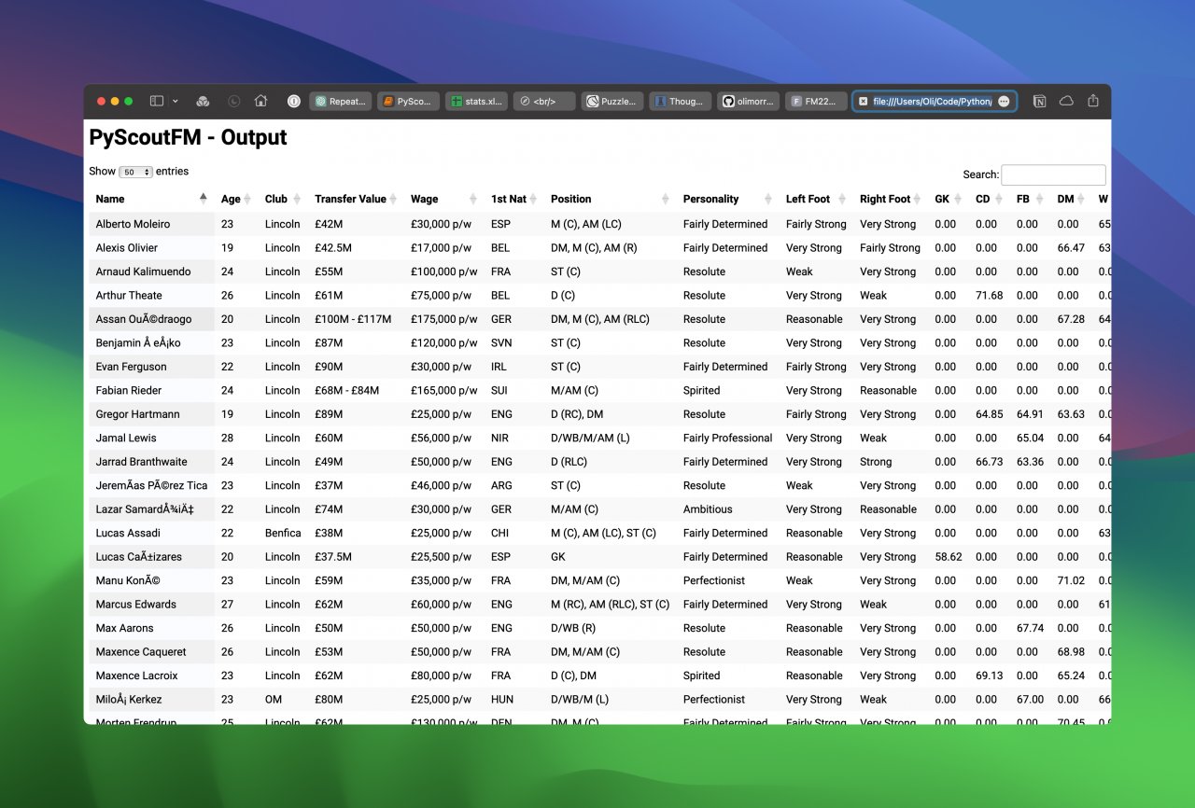Click the Notion extension icon
This screenshot has width=1195, height=808.
click(1038, 101)
